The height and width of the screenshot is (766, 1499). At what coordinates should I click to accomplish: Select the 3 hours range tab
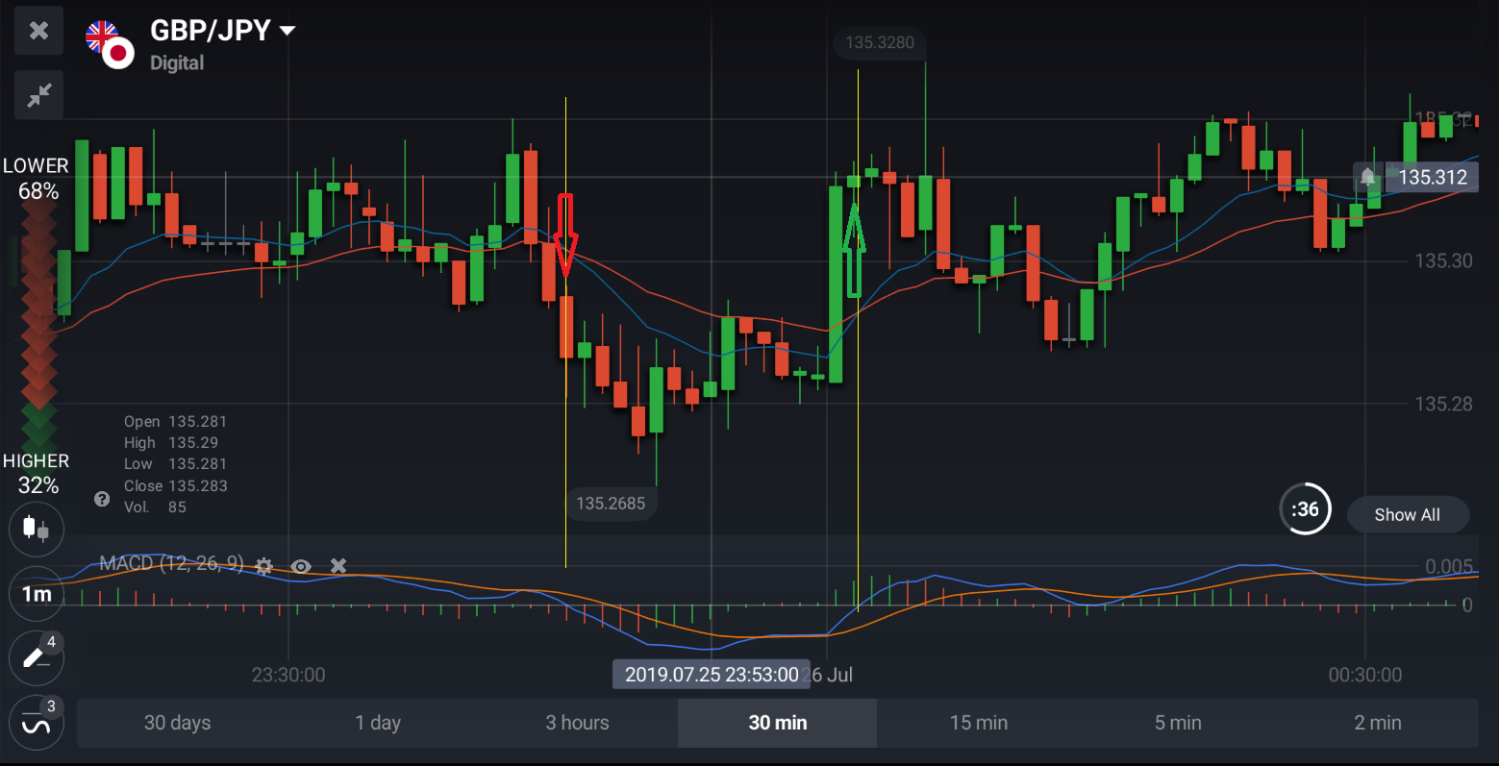tap(578, 723)
